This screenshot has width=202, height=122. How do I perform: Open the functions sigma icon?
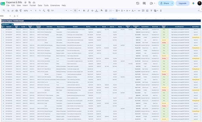[161, 11]
